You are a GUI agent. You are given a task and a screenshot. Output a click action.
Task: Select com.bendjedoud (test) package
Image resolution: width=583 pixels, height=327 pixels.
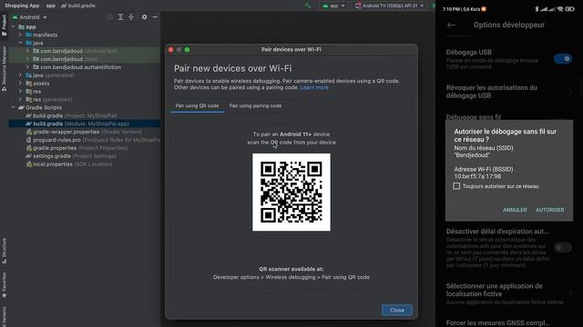coord(65,59)
